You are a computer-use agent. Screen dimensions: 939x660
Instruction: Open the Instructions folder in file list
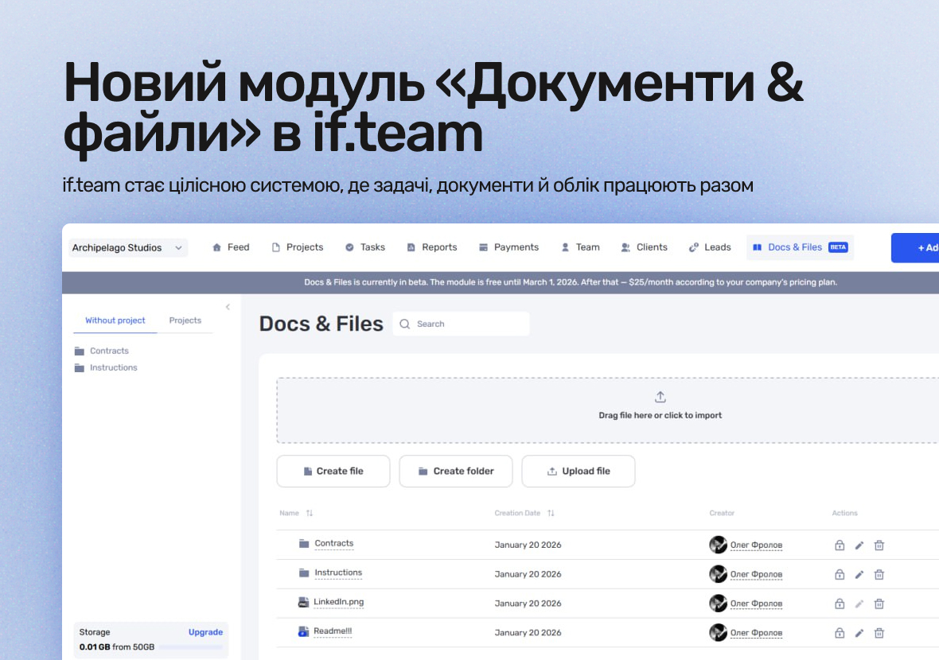click(x=338, y=573)
